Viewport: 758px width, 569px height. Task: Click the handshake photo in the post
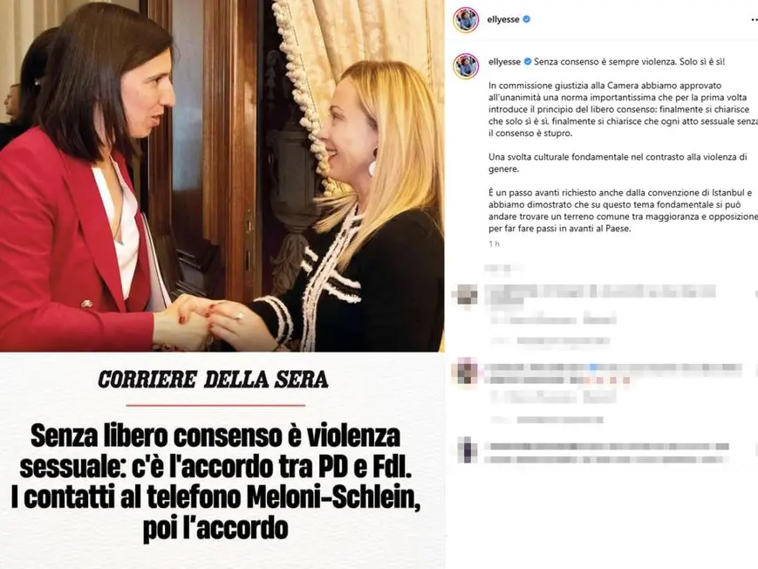[222, 175]
